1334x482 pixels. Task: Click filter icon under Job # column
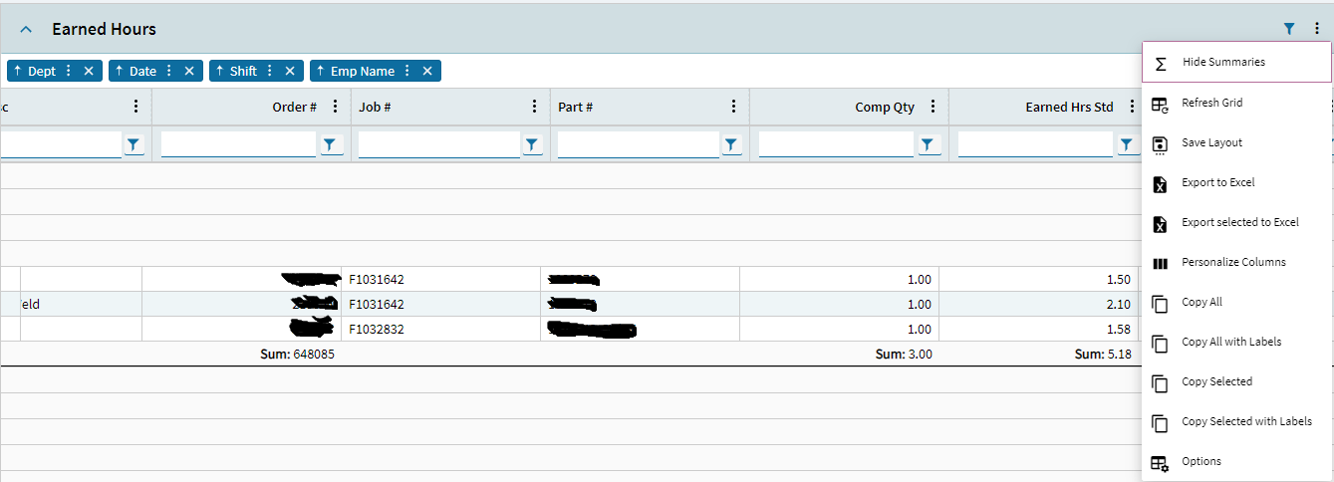point(532,145)
